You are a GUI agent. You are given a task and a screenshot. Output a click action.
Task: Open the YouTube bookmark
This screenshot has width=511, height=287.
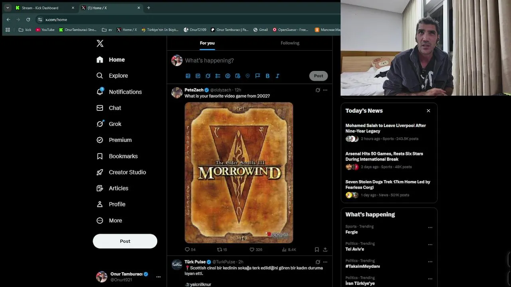pyautogui.click(x=45, y=30)
